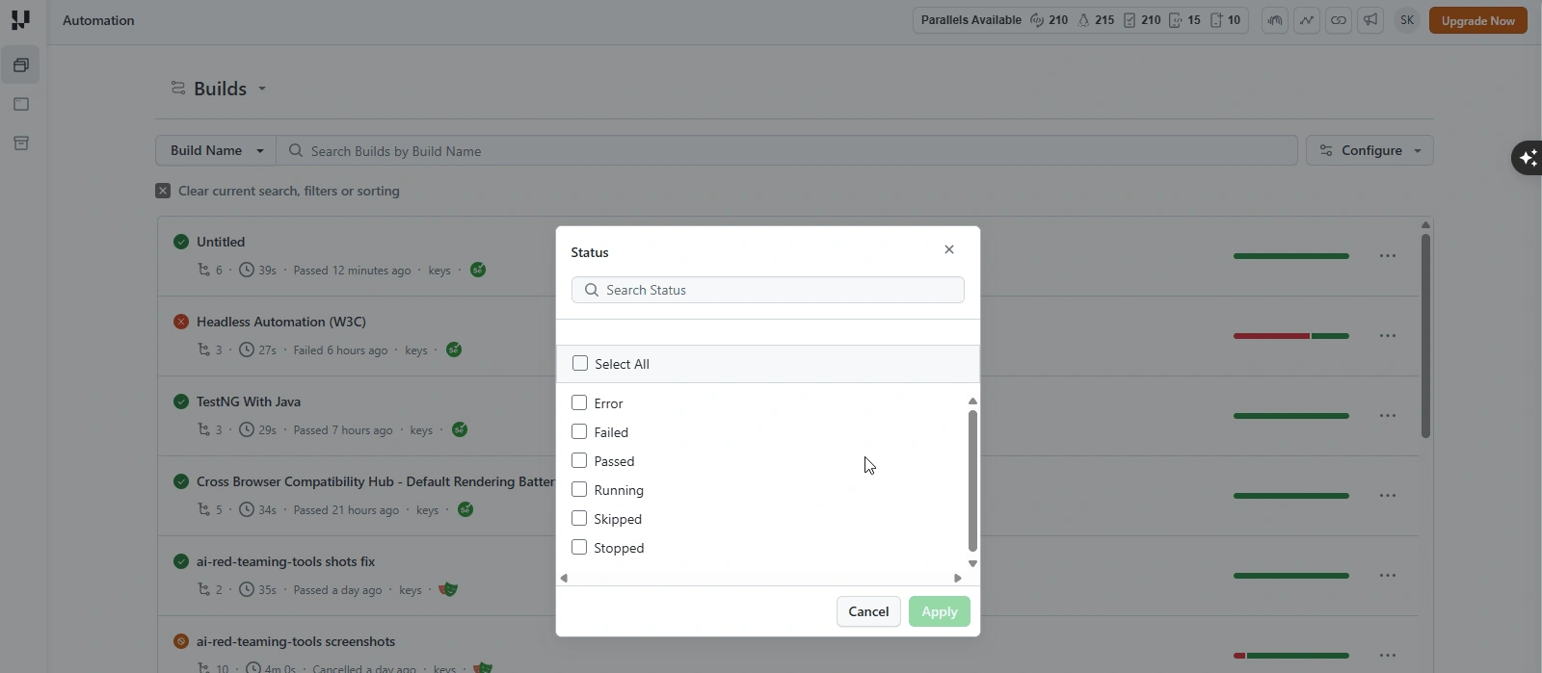Image resolution: width=1542 pixels, height=673 pixels.
Task: Click Clear current search, filters or sorting
Action: [x=289, y=191]
